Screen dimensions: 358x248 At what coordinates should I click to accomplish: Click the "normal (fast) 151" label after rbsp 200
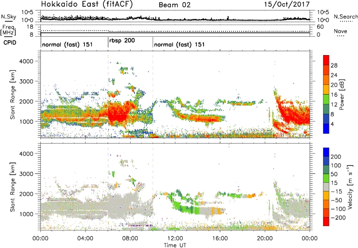click(179, 44)
